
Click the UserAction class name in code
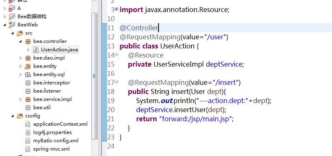(x=178, y=46)
